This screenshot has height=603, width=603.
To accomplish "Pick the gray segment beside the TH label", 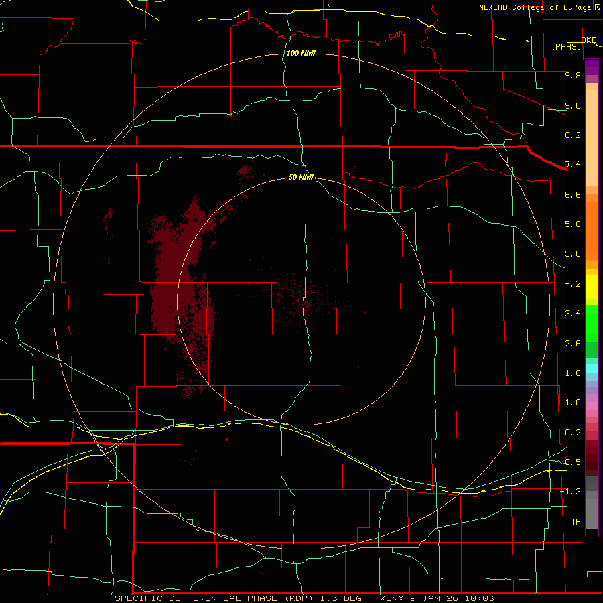I will (x=592, y=513).
